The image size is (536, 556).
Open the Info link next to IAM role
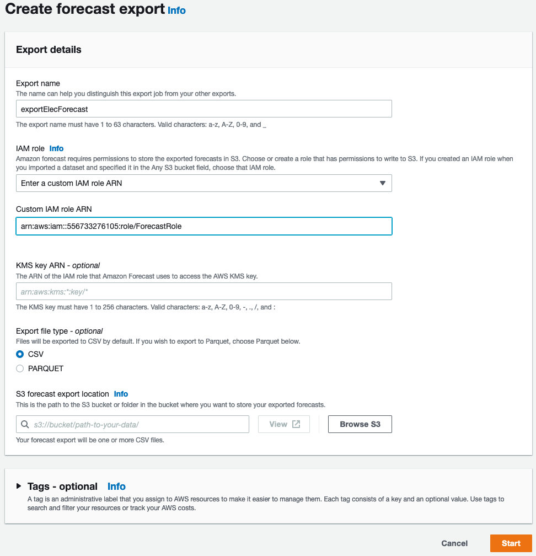point(57,148)
